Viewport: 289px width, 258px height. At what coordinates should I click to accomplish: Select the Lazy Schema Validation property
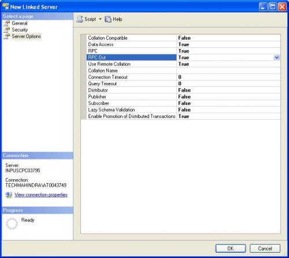point(112,110)
